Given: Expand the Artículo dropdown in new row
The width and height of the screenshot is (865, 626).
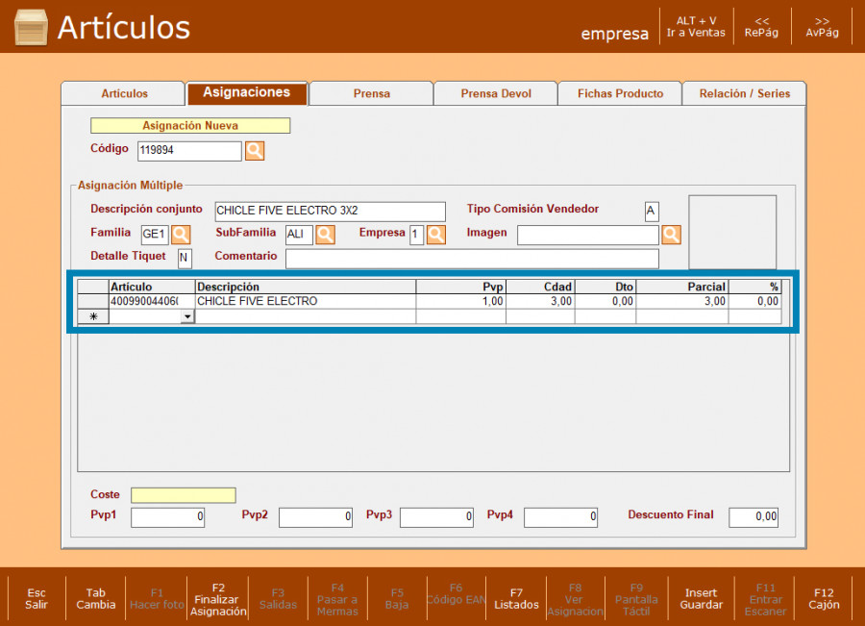Looking at the screenshot, I should coord(187,316).
